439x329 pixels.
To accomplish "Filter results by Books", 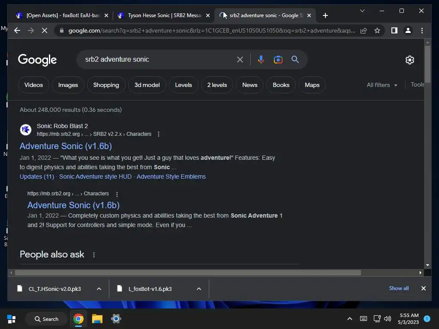I will (281, 85).
